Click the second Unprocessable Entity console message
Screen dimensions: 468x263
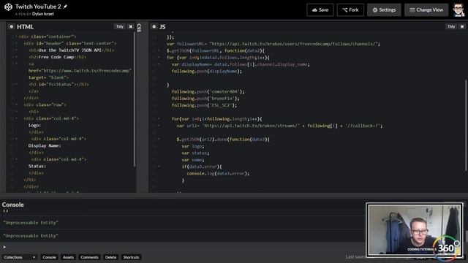31,235
